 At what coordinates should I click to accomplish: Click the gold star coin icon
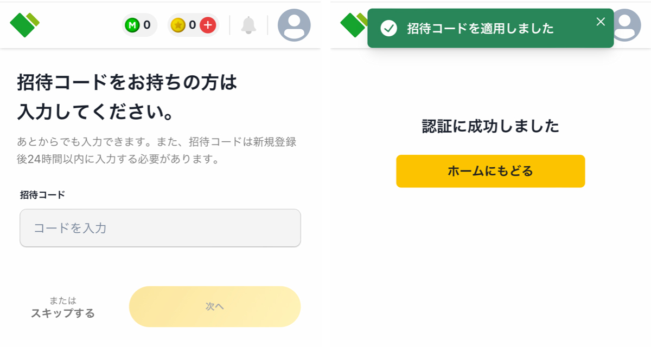point(178,25)
